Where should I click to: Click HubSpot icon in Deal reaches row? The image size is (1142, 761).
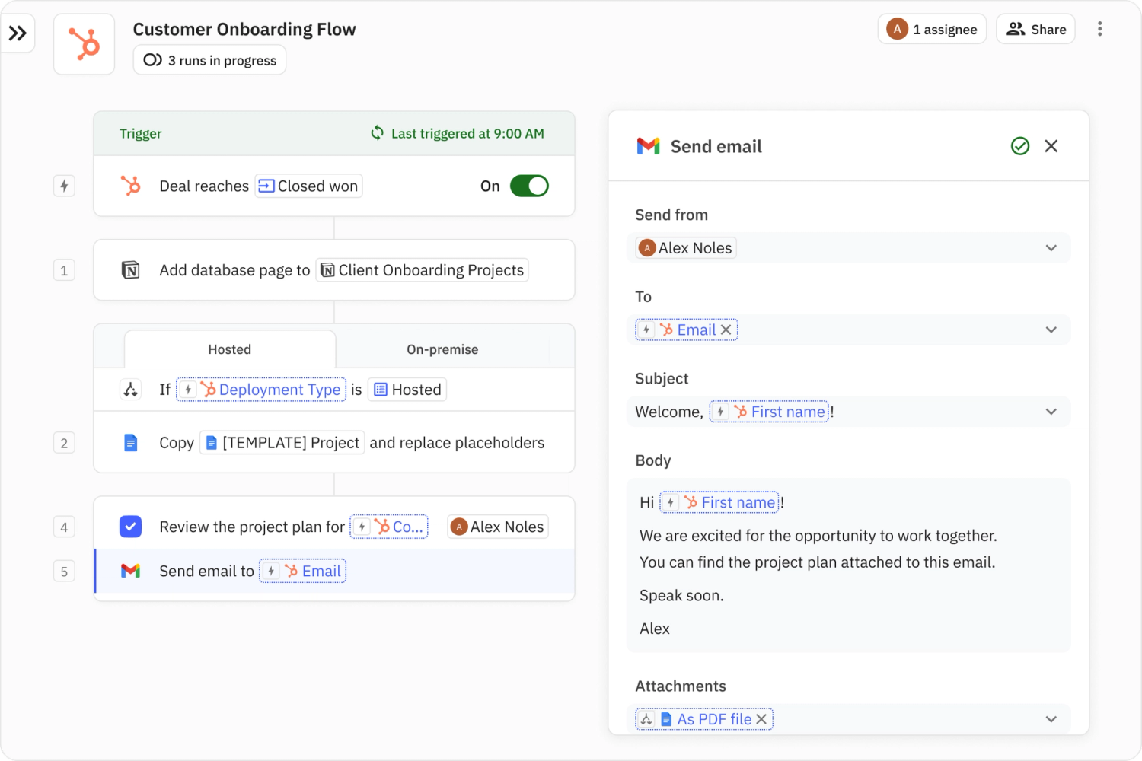tap(131, 186)
